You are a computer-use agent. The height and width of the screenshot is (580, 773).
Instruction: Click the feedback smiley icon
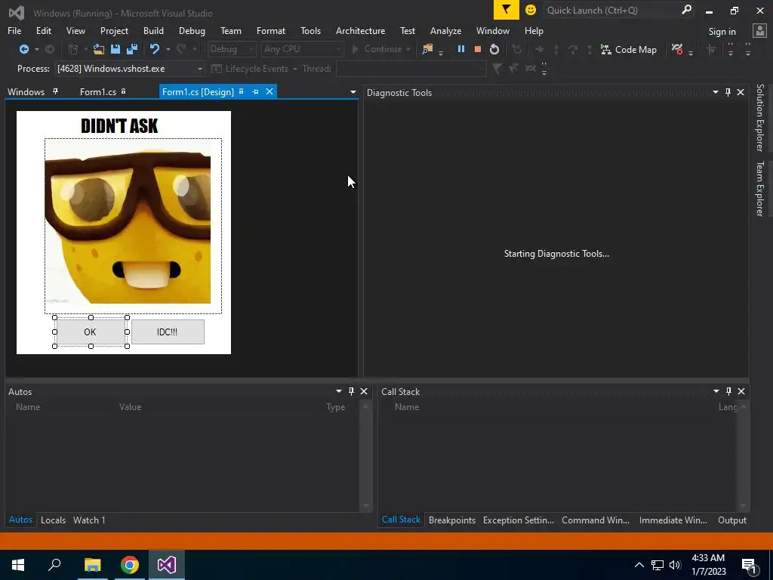[x=531, y=10]
